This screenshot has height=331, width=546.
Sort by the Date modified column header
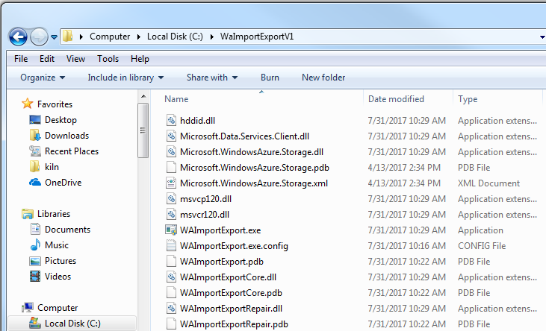(397, 99)
